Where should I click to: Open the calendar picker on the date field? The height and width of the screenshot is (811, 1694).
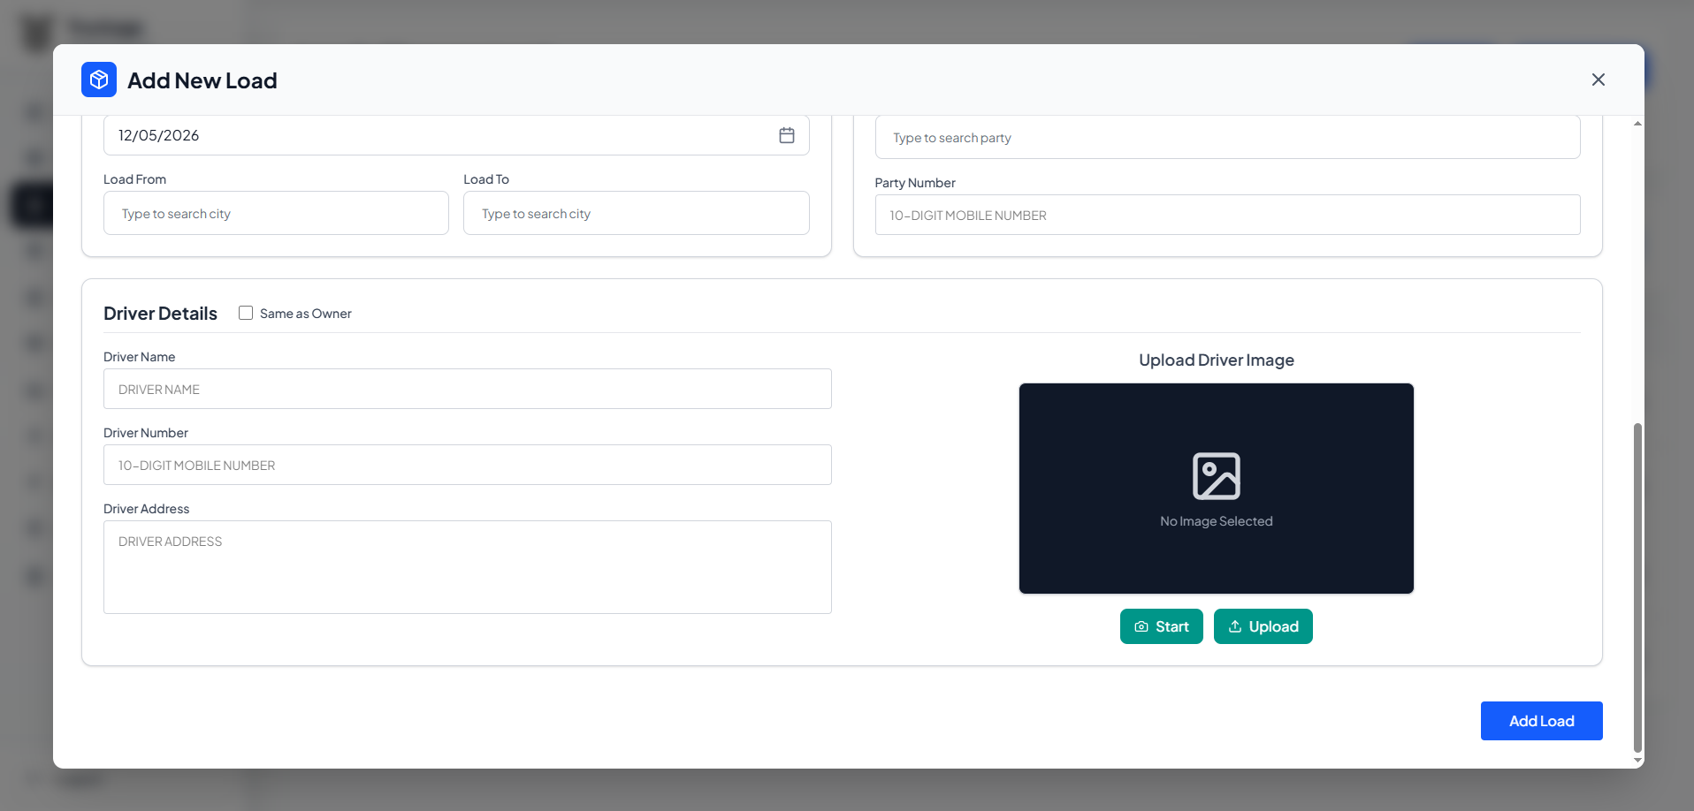787,135
